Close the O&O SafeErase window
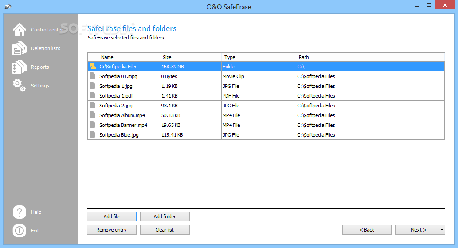The height and width of the screenshot is (248, 458). pos(445,5)
